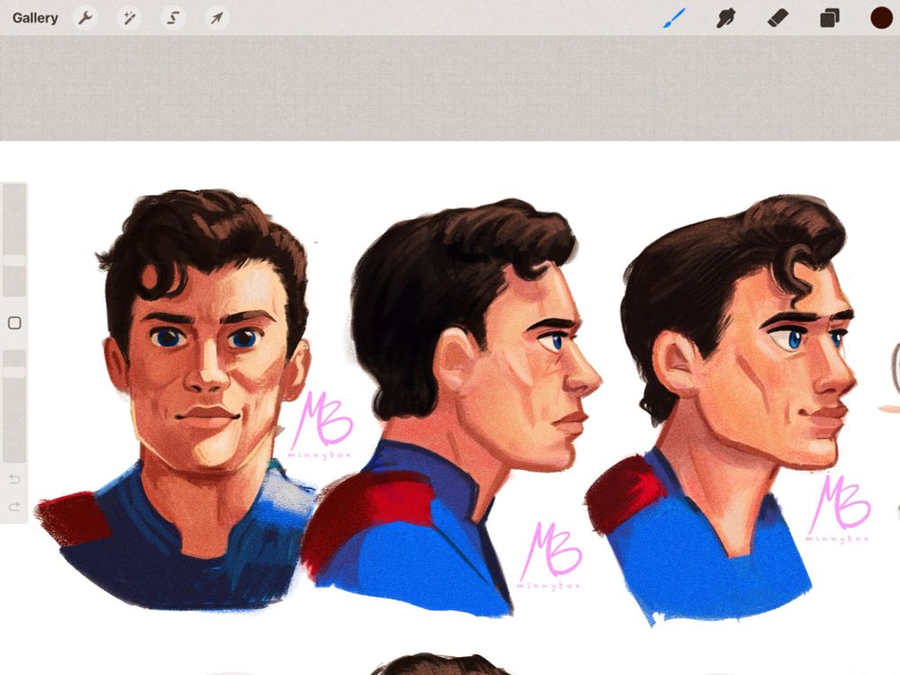Redo the stroke with sidebar arrow
900x675 pixels.
[x=14, y=506]
